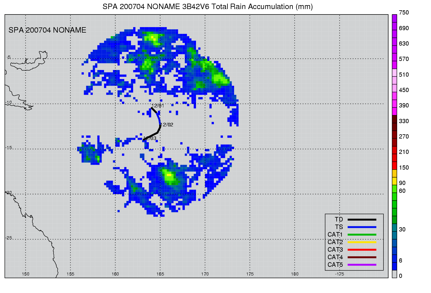Click the SPA 200704 NONAME label inside the map
431x293 pixels.
[47, 30]
